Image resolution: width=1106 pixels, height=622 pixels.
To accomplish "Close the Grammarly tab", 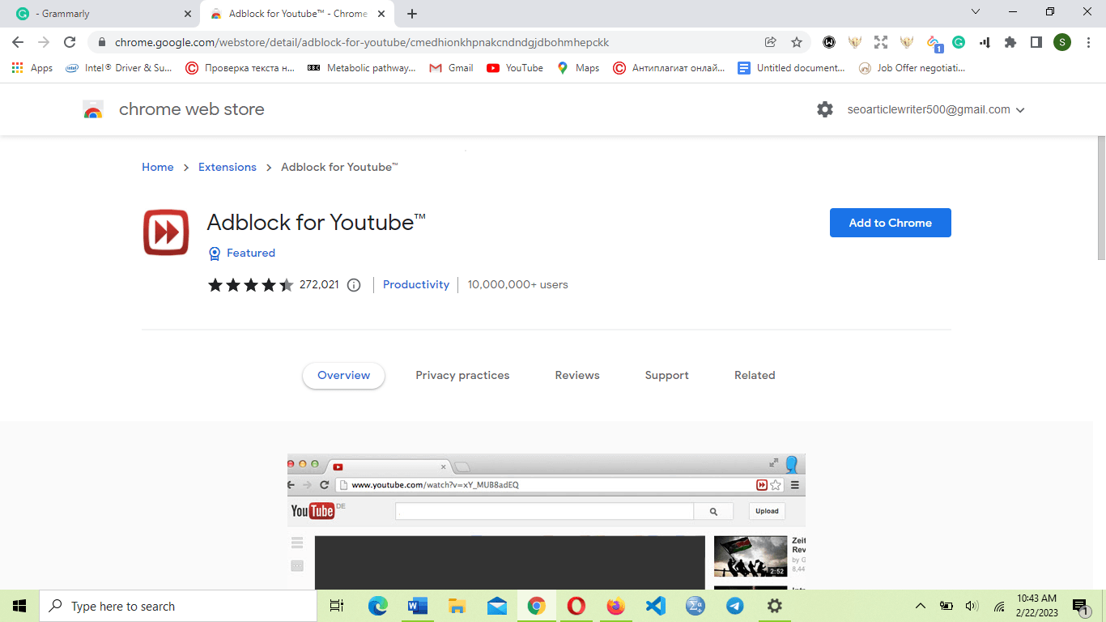I will (188, 14).
